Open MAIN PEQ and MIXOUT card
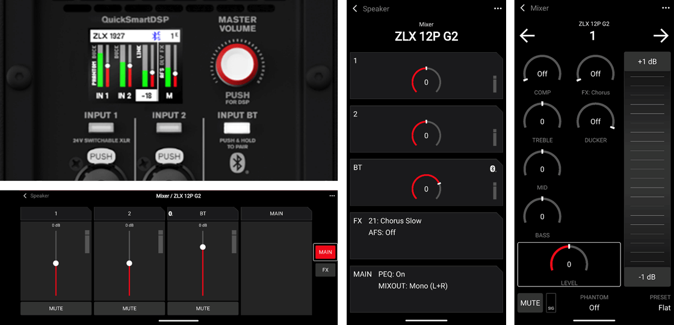 point(427,288)
